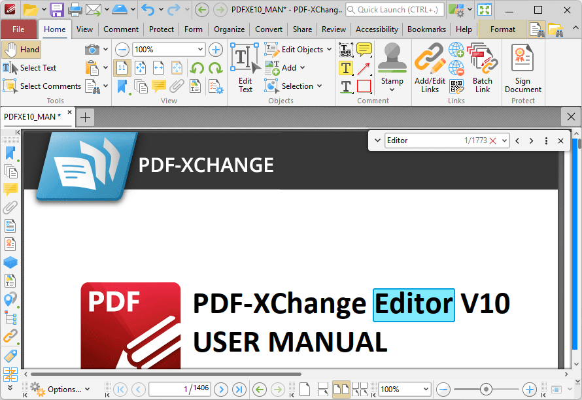Image resolution: width=582 pixels, height=400 pixels.
Task: Click the QR code link icon
Action: pyautogui.click(x=456, y=86)
